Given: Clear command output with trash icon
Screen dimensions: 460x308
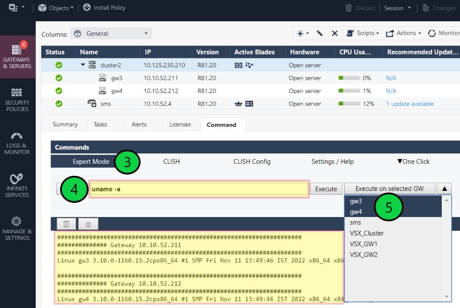Looking at the screenshot, I should pyautogui.click(x=66, y=224).
